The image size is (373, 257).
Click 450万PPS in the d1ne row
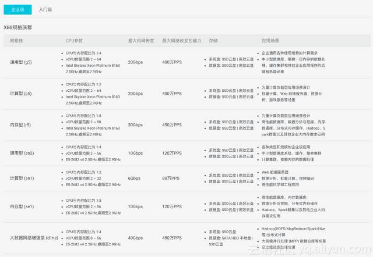(x=172, y=238)
